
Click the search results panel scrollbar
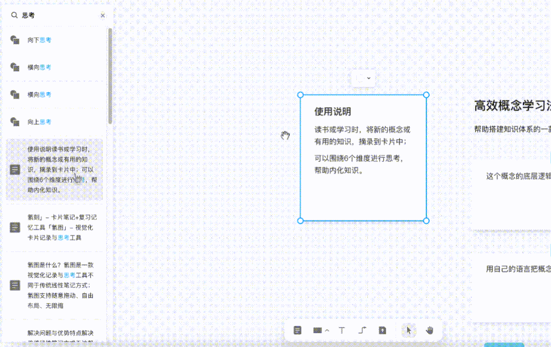pyautogui.click(x=110, y=76)
